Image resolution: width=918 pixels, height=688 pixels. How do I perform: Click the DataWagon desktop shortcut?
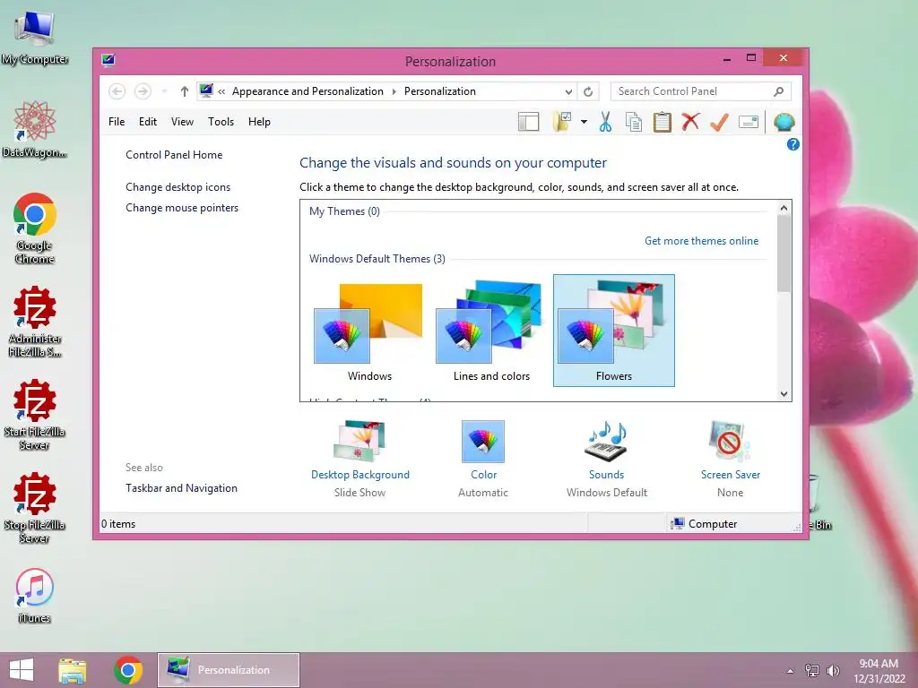(x=34, y=129)
